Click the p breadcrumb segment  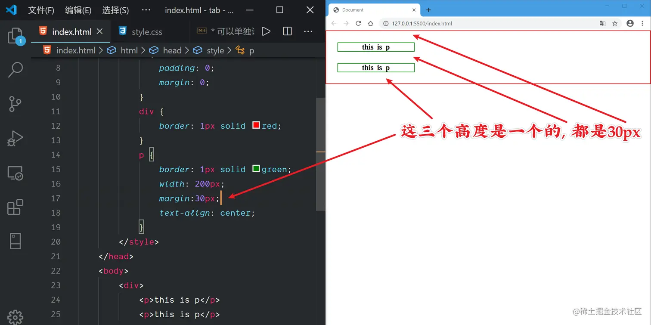click(245, 50)
